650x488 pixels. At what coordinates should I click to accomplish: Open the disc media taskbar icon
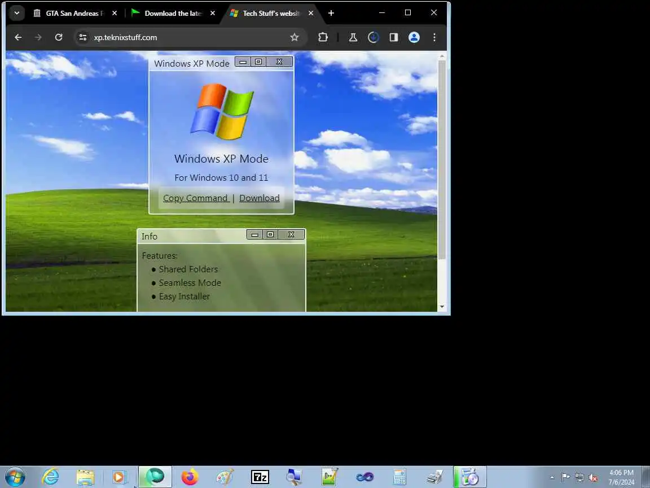(x=469, y=477)
